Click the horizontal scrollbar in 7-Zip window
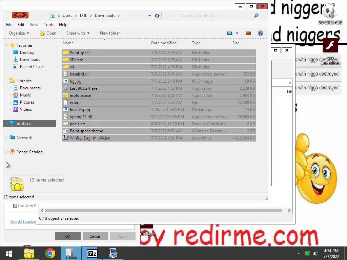The width and height of the screenshot is (347, 260). click(x=163, y=210)
